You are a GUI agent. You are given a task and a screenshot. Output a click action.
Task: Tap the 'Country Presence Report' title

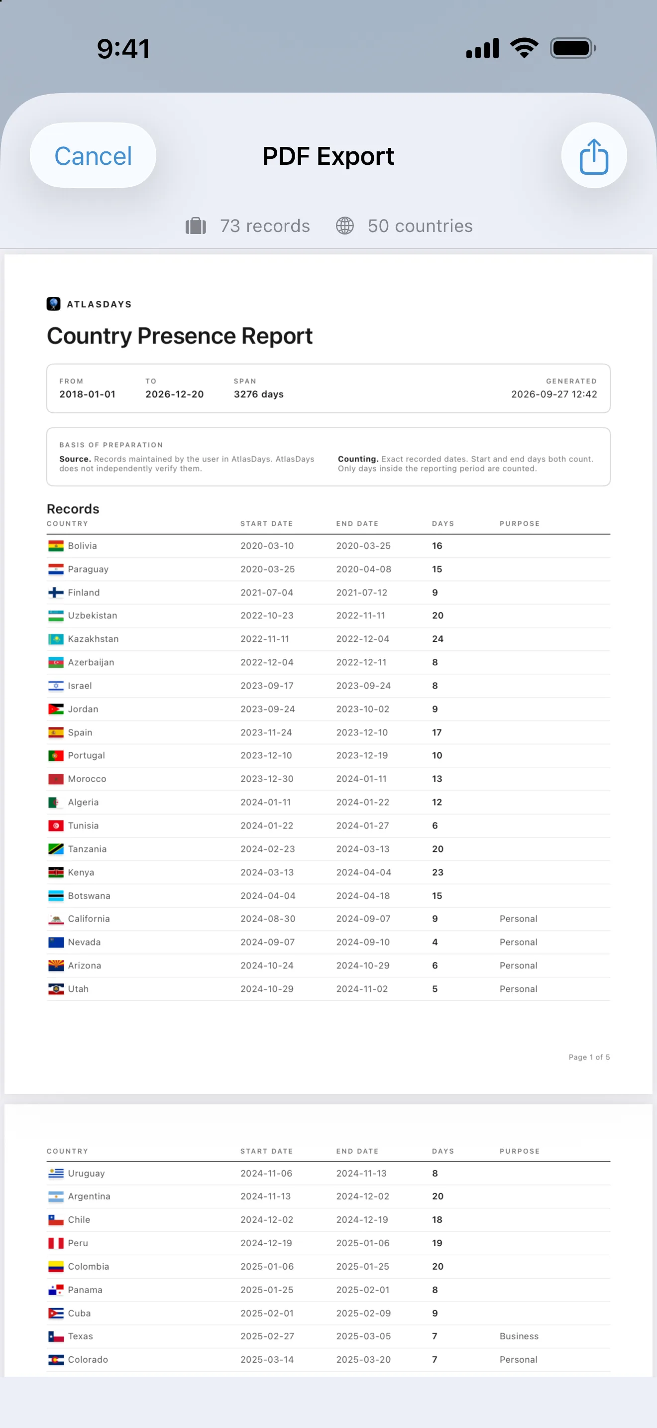180,336
